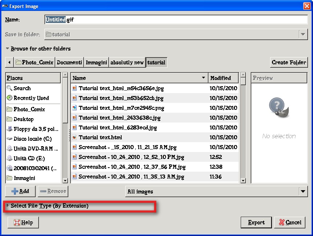Click the Unità DVD-RAM drive icon
The height and width of the screenshot is (236, 313).
coord(9,148)
